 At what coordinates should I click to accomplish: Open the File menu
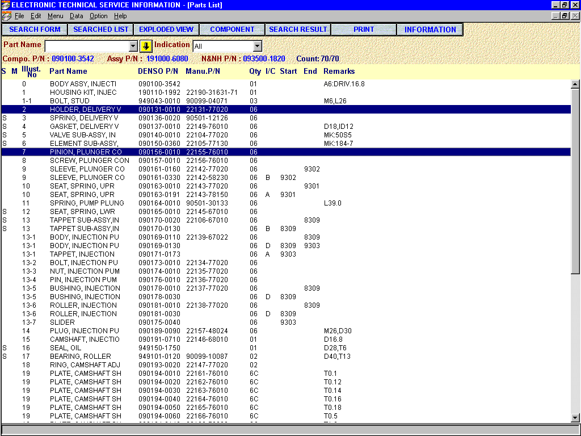tap(19, 16)
